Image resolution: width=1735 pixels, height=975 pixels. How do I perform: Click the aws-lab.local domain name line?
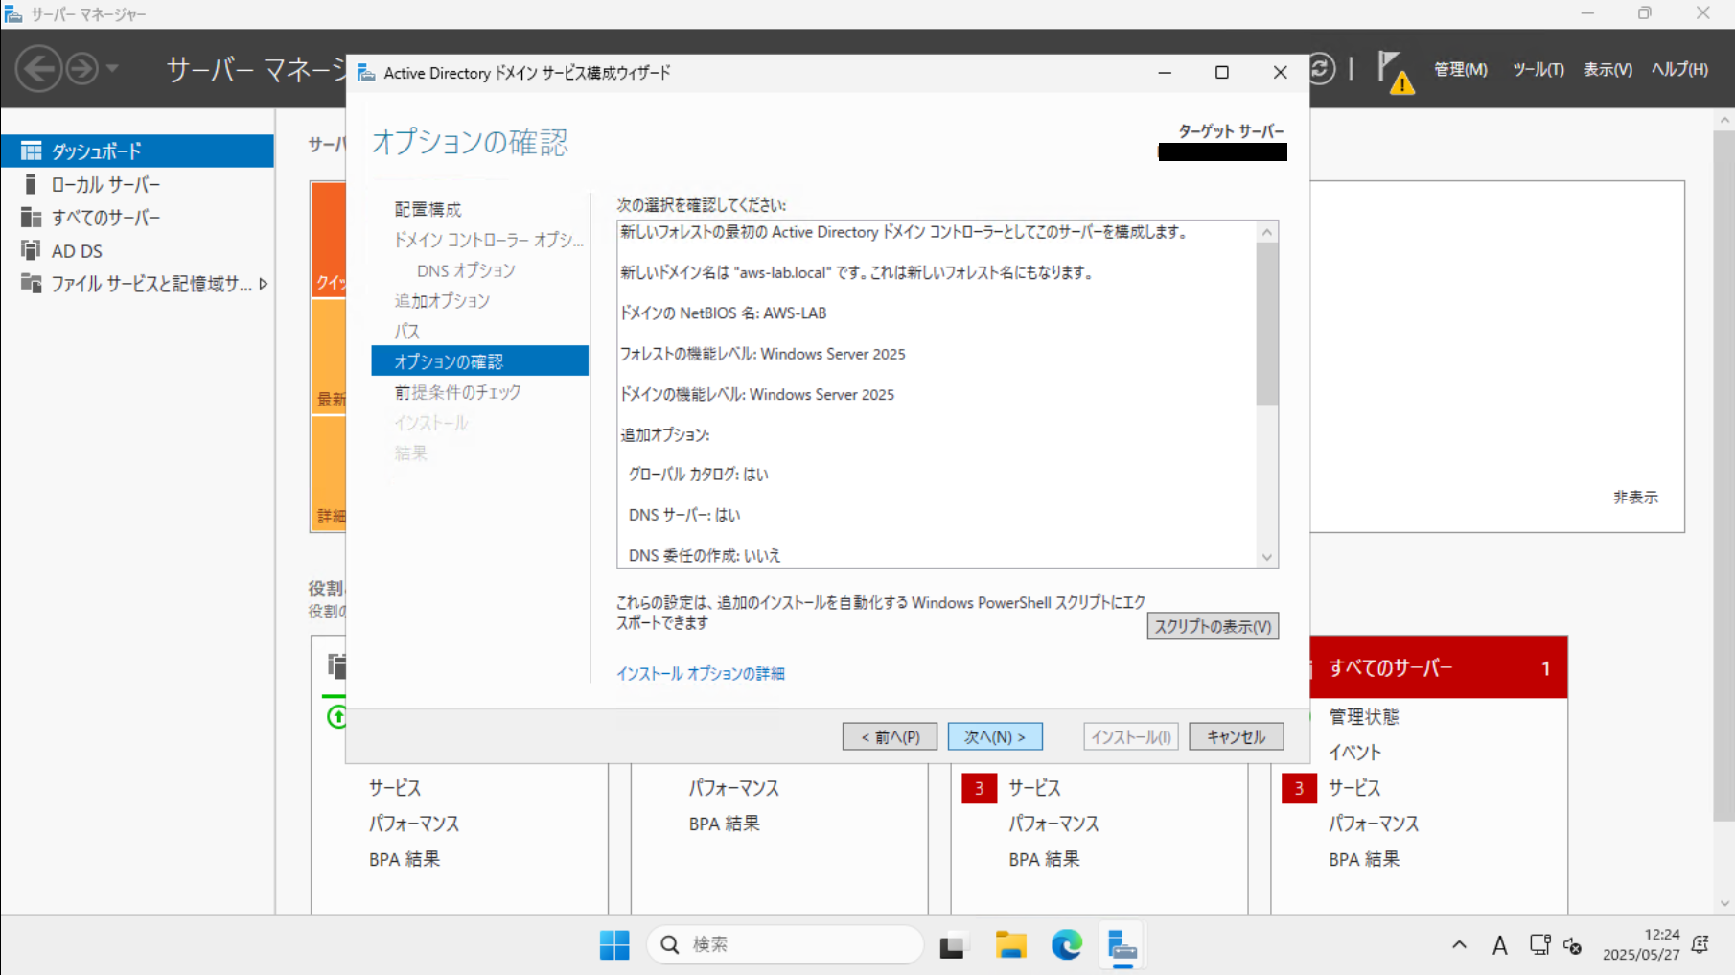click(857, 272)
